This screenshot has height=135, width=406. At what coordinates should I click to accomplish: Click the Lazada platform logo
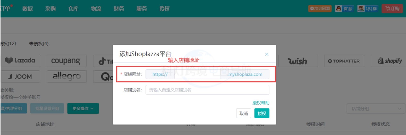coord(20,61)
